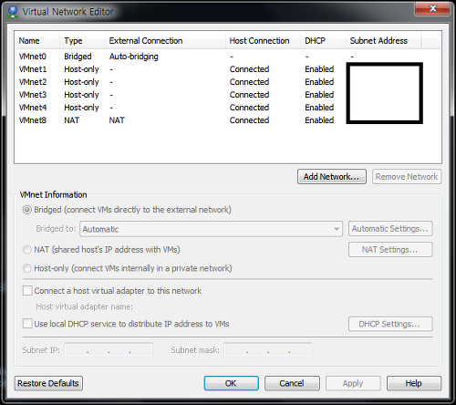Viewport: 456px width, 405px height.
Task: Click VMnet4's Connected host connection cell
Action: 249,108
